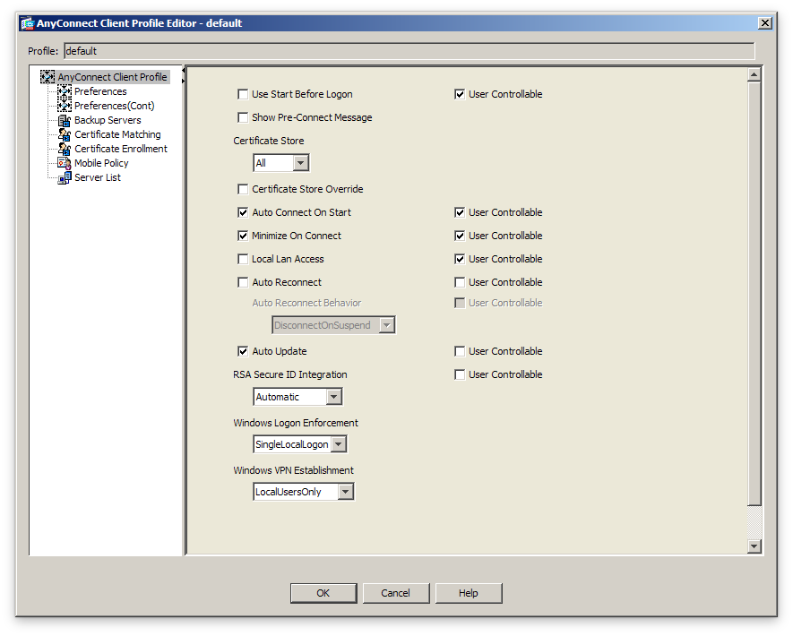Click the Server List icon

click(x=65, y=177)
